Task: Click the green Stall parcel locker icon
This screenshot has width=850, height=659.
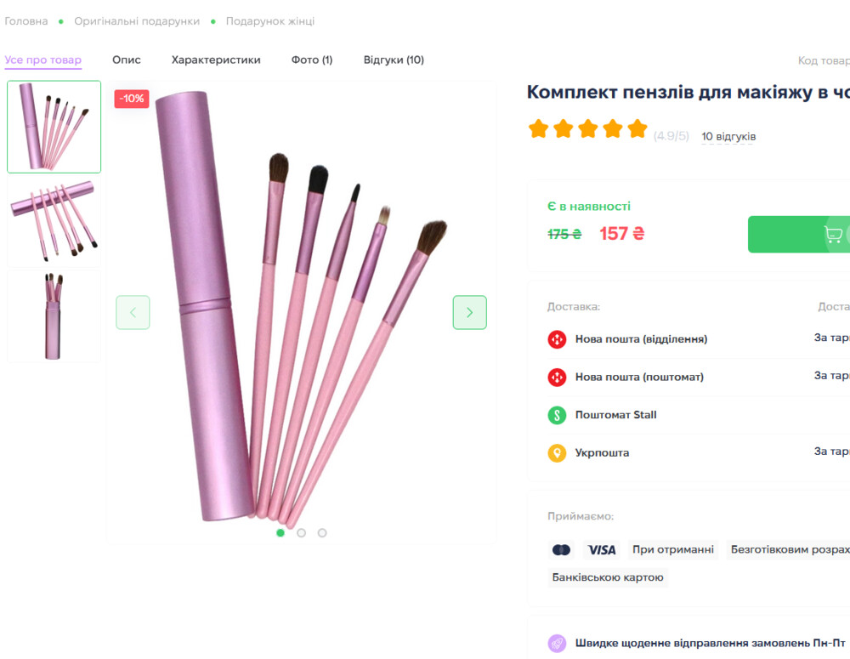Action: [x=557, y=415]
